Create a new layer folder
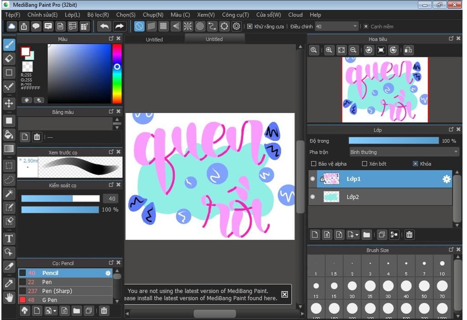The image size is (467, 320). point(367,235)
